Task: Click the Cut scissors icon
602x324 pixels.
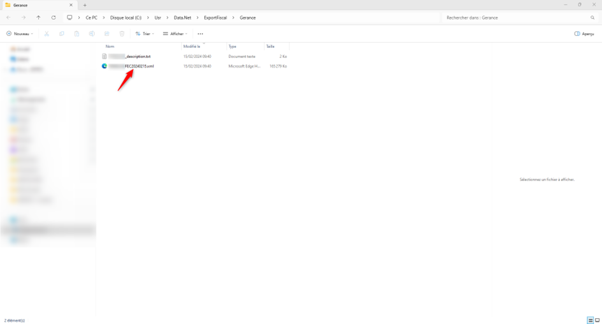Action: (x=47, y=34)
